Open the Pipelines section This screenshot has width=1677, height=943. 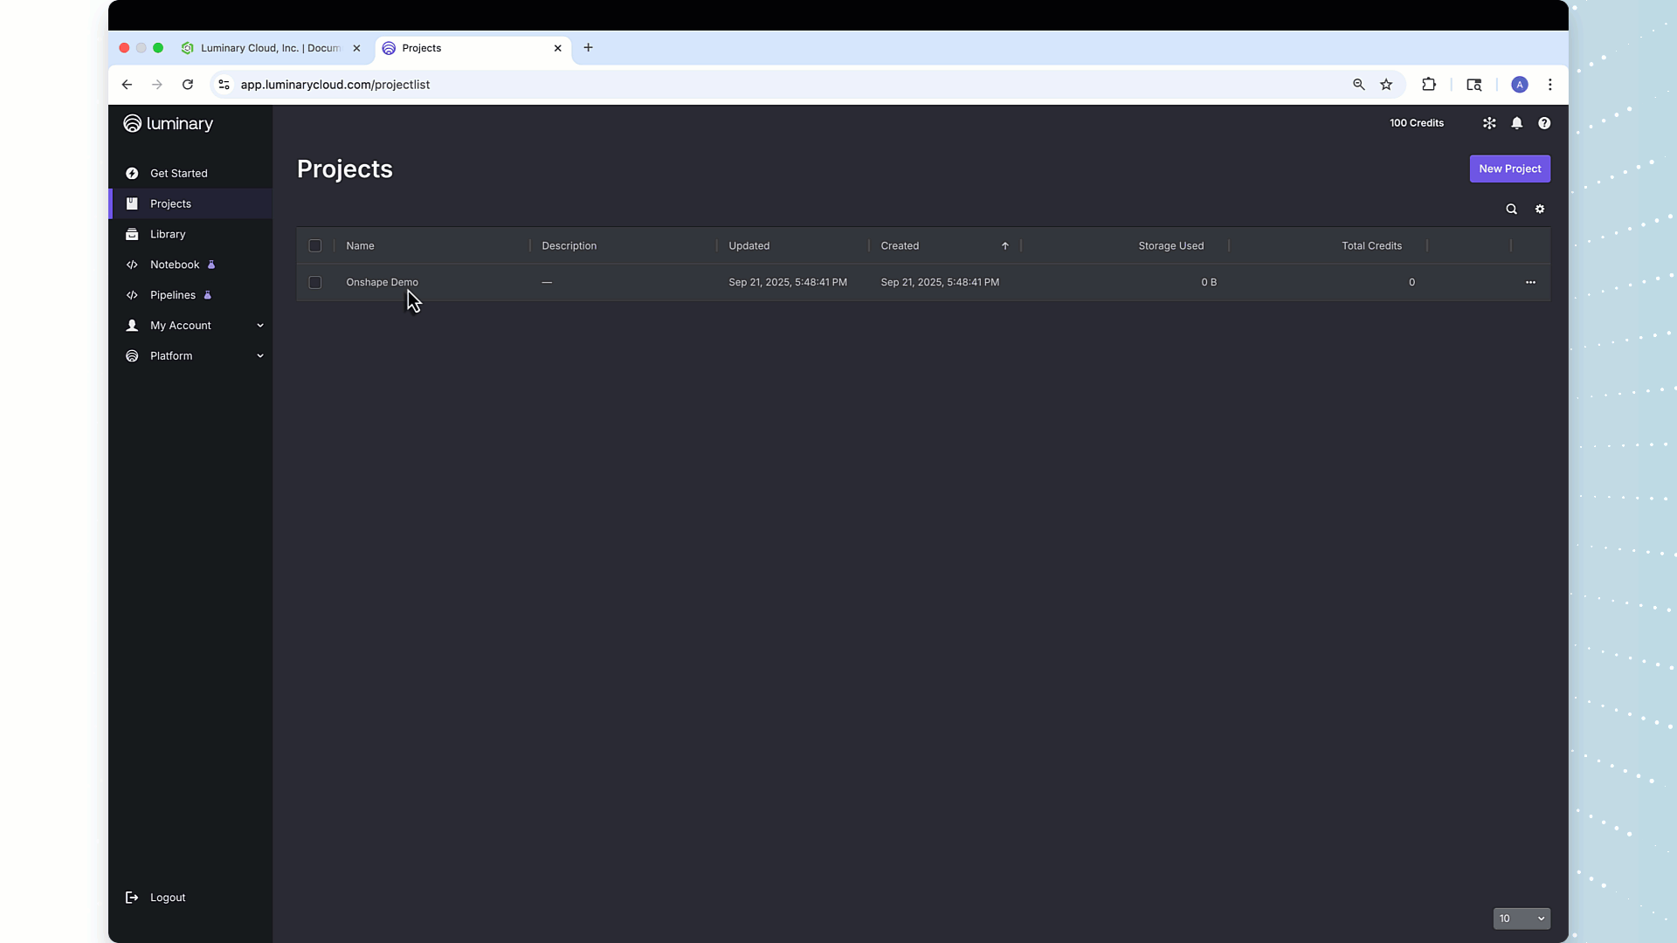pyautogui.click(x=173, y=295)
